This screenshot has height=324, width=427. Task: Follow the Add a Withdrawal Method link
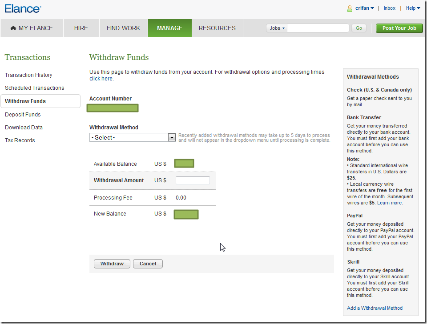coord(375,308)
